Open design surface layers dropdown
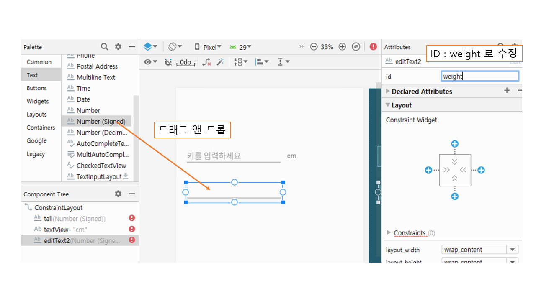Viewport: 536px width, 301px height. (150, 47)
